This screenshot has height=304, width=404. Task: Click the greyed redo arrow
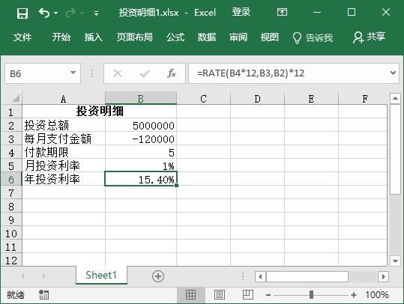[x=70, y=13]
